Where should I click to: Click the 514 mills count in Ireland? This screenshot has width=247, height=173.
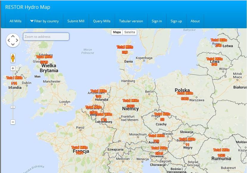tap(14, 83)
